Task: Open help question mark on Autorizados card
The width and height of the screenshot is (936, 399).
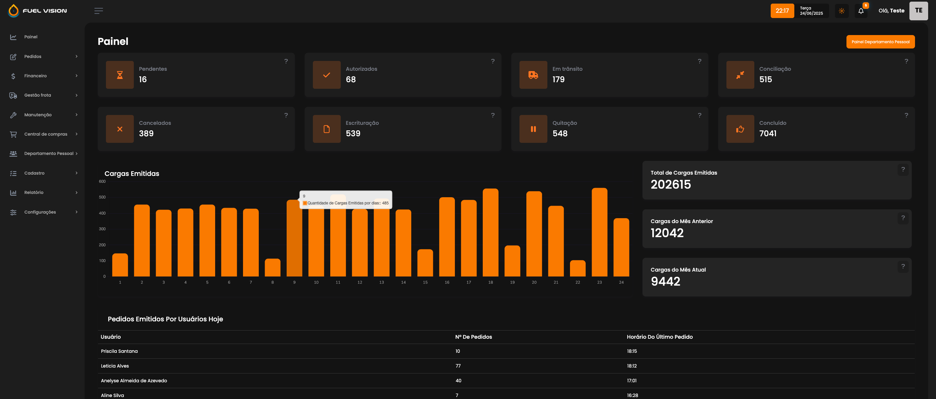Action: click(493, 61)
